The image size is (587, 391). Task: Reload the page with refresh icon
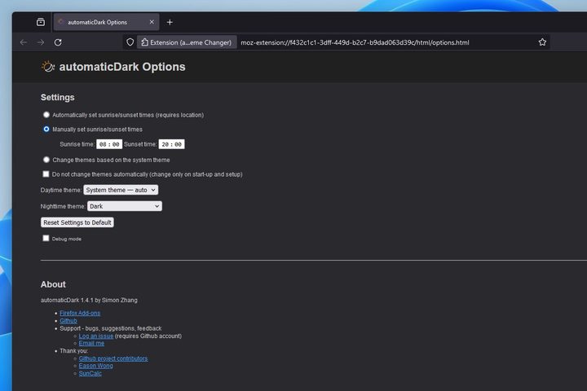58,42
